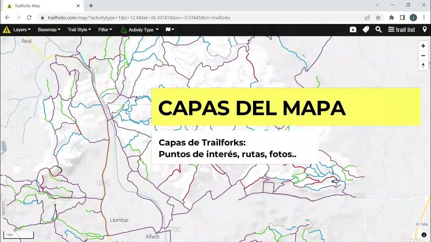Open the map attribution info icon

(x=424, y=235)
